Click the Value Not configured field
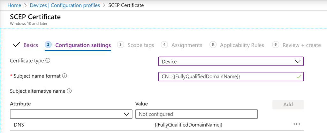 196,114
